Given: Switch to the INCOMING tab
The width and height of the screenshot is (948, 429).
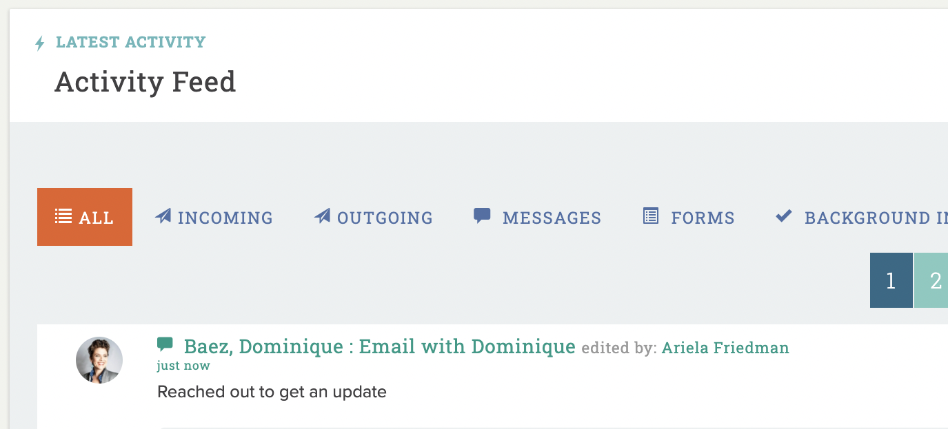Looking at the screenshot, I should point(214,217).
